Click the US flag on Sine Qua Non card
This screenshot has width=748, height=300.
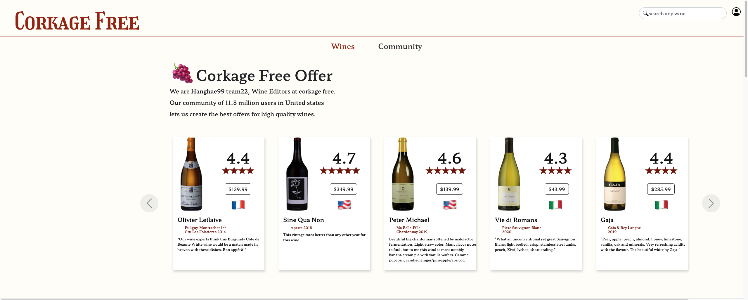coord(344,205)
